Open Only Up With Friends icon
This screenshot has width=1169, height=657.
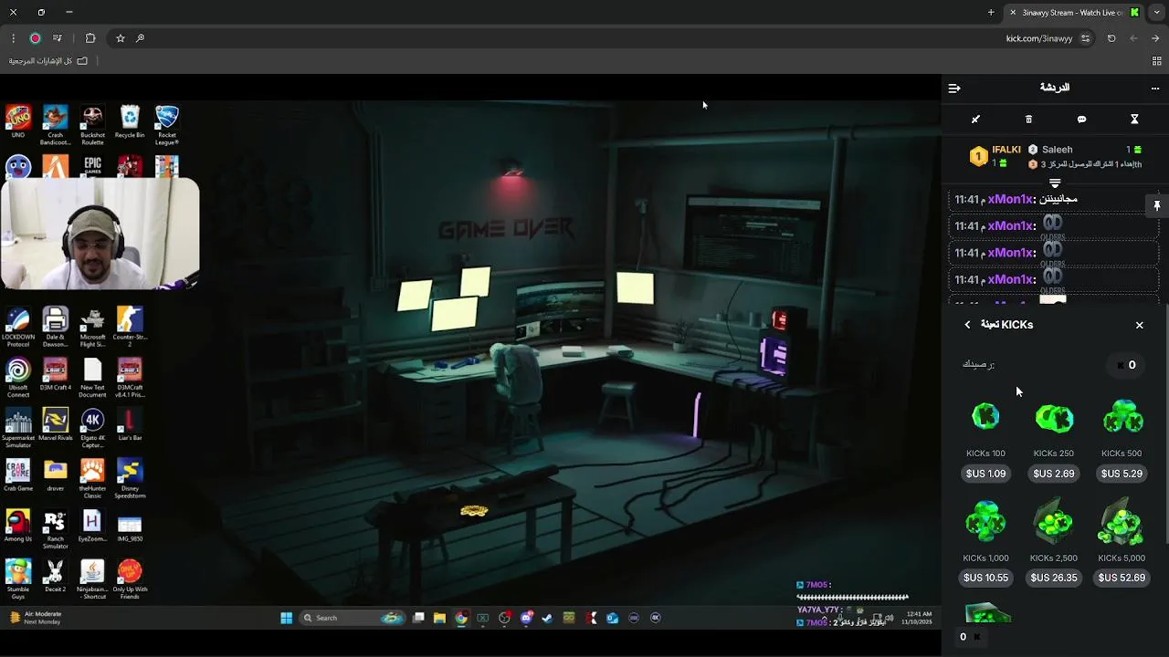click(x=130, y=579)
